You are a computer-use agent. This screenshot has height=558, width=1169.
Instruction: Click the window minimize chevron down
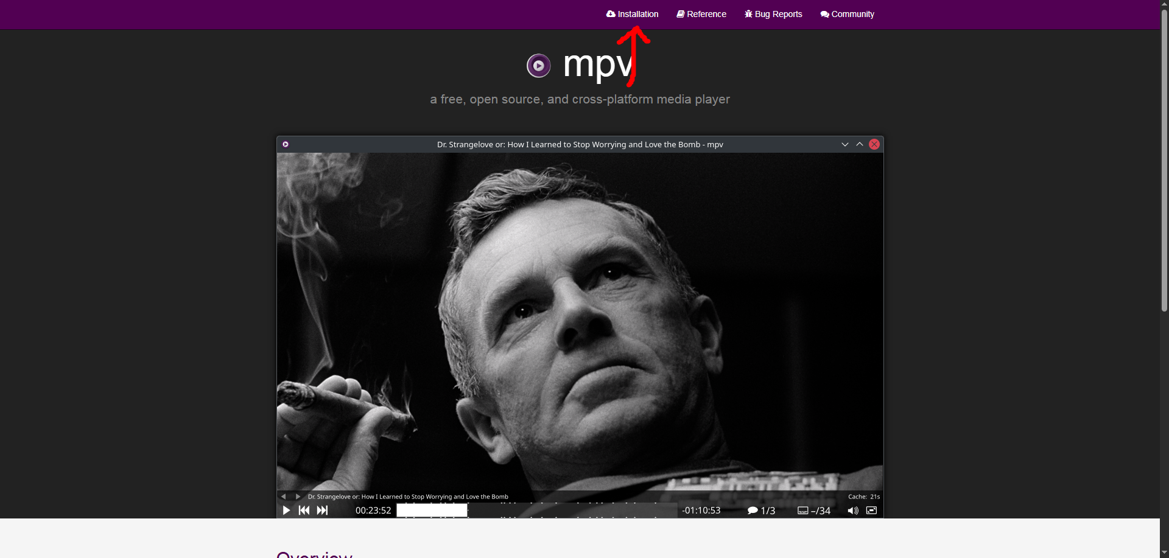point(845,144)
